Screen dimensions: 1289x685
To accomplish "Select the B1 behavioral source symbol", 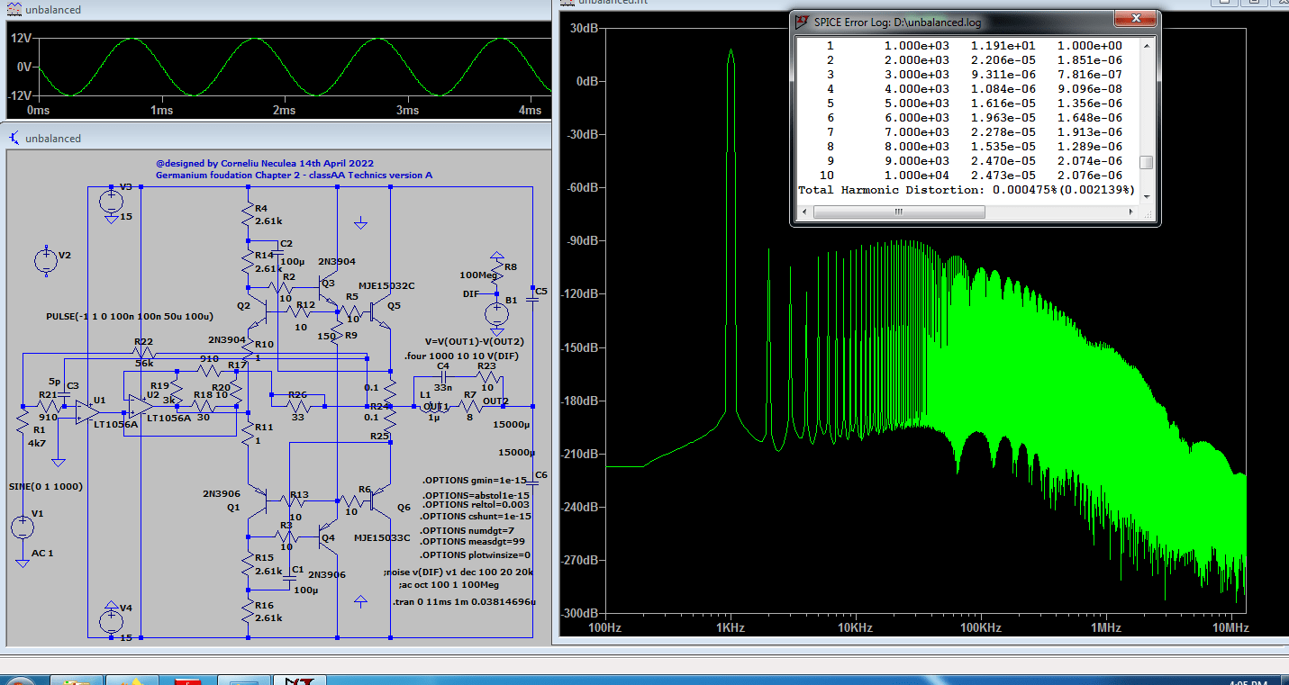I will [495, 314].
